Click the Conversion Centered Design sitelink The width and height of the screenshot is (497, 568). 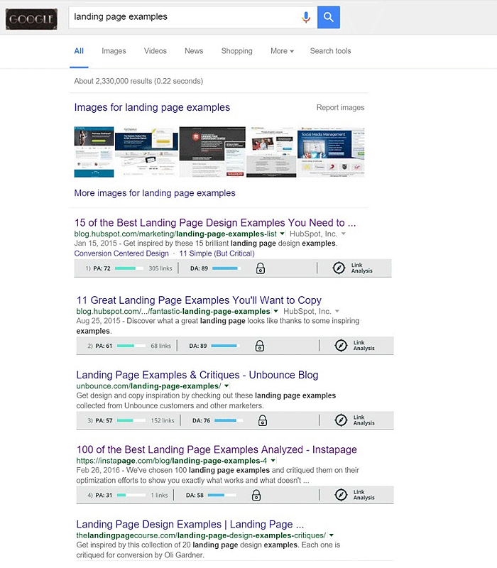point(121,253)
